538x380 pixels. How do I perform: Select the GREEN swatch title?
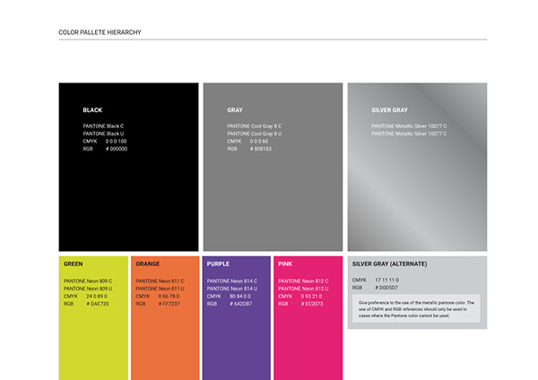[74, 263]
